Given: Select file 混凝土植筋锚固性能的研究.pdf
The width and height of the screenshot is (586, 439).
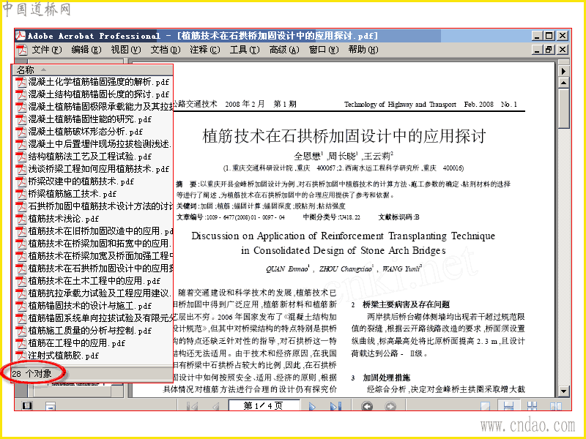Looking at the screenshot, I should pyautogui.click(x=90, y=119).
